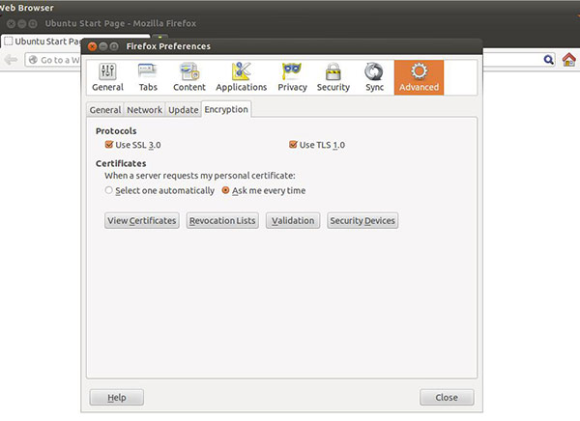The height and width of the screenshot is (421, 580).
Task: Click the back arrow in Firefox window
Action: 11,60
